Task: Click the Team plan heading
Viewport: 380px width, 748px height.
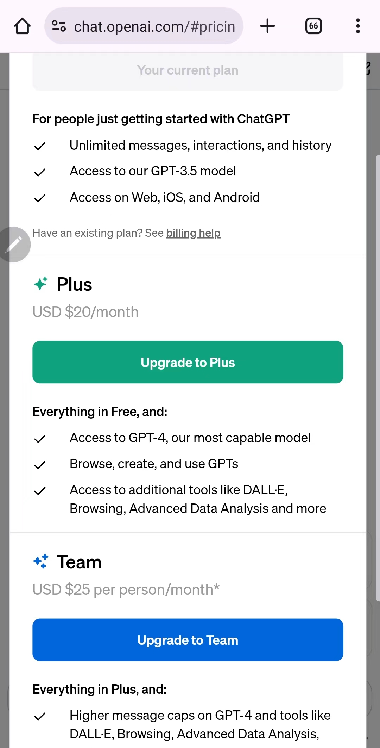Action: (x=79, y=562)
